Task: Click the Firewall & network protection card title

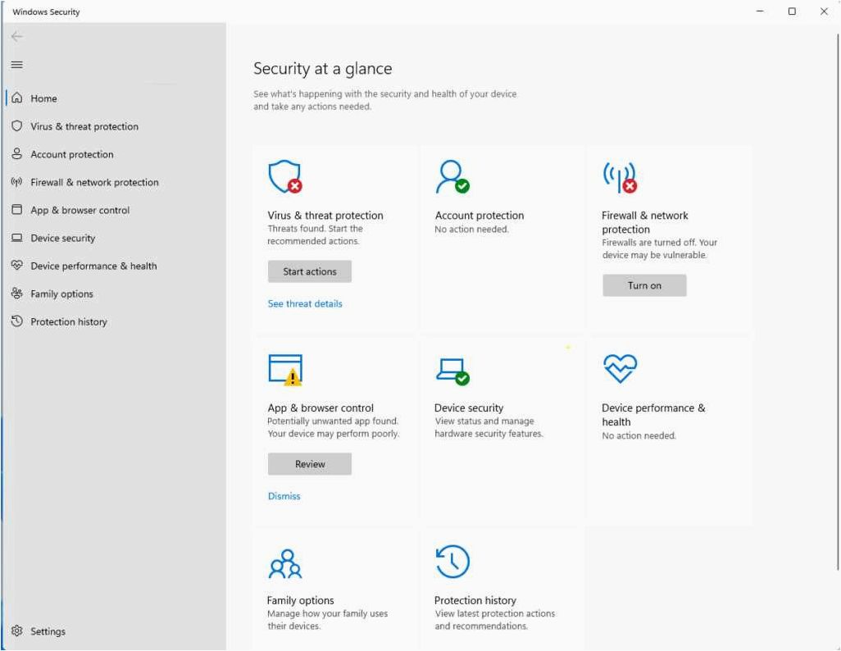Action: 645,222
